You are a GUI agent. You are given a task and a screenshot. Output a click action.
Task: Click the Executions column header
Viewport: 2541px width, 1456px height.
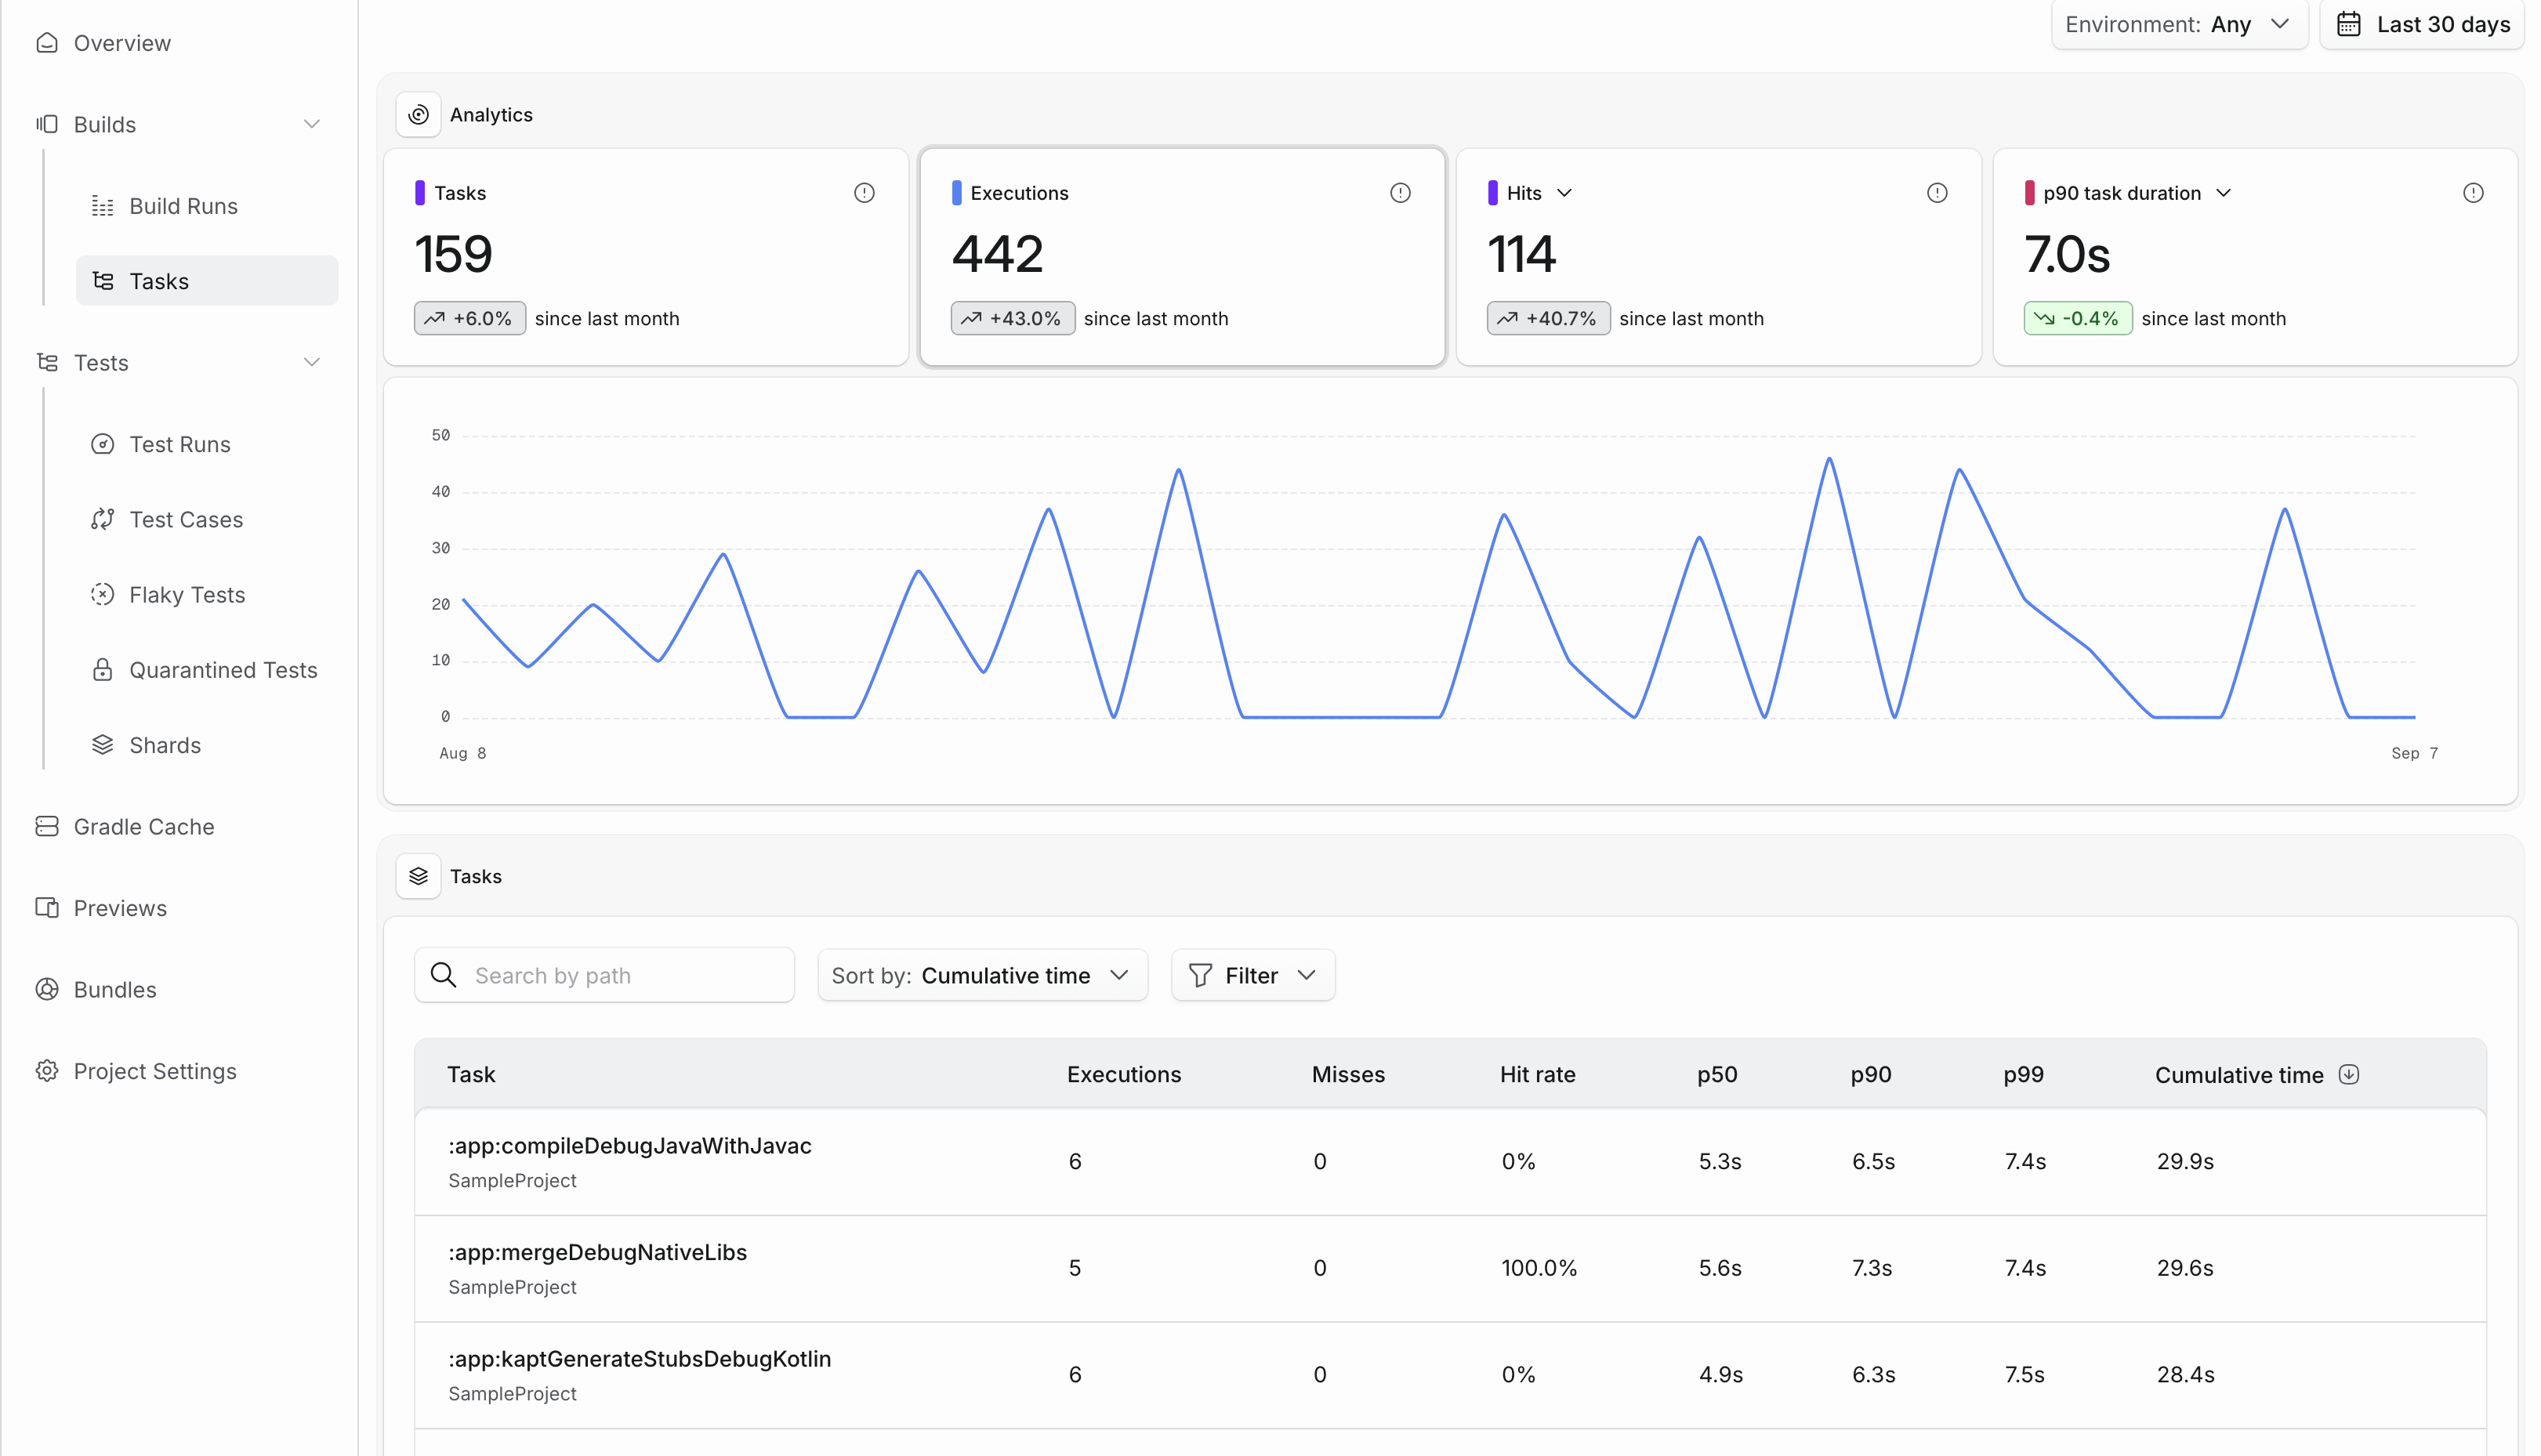[x=1124, y=1074]
